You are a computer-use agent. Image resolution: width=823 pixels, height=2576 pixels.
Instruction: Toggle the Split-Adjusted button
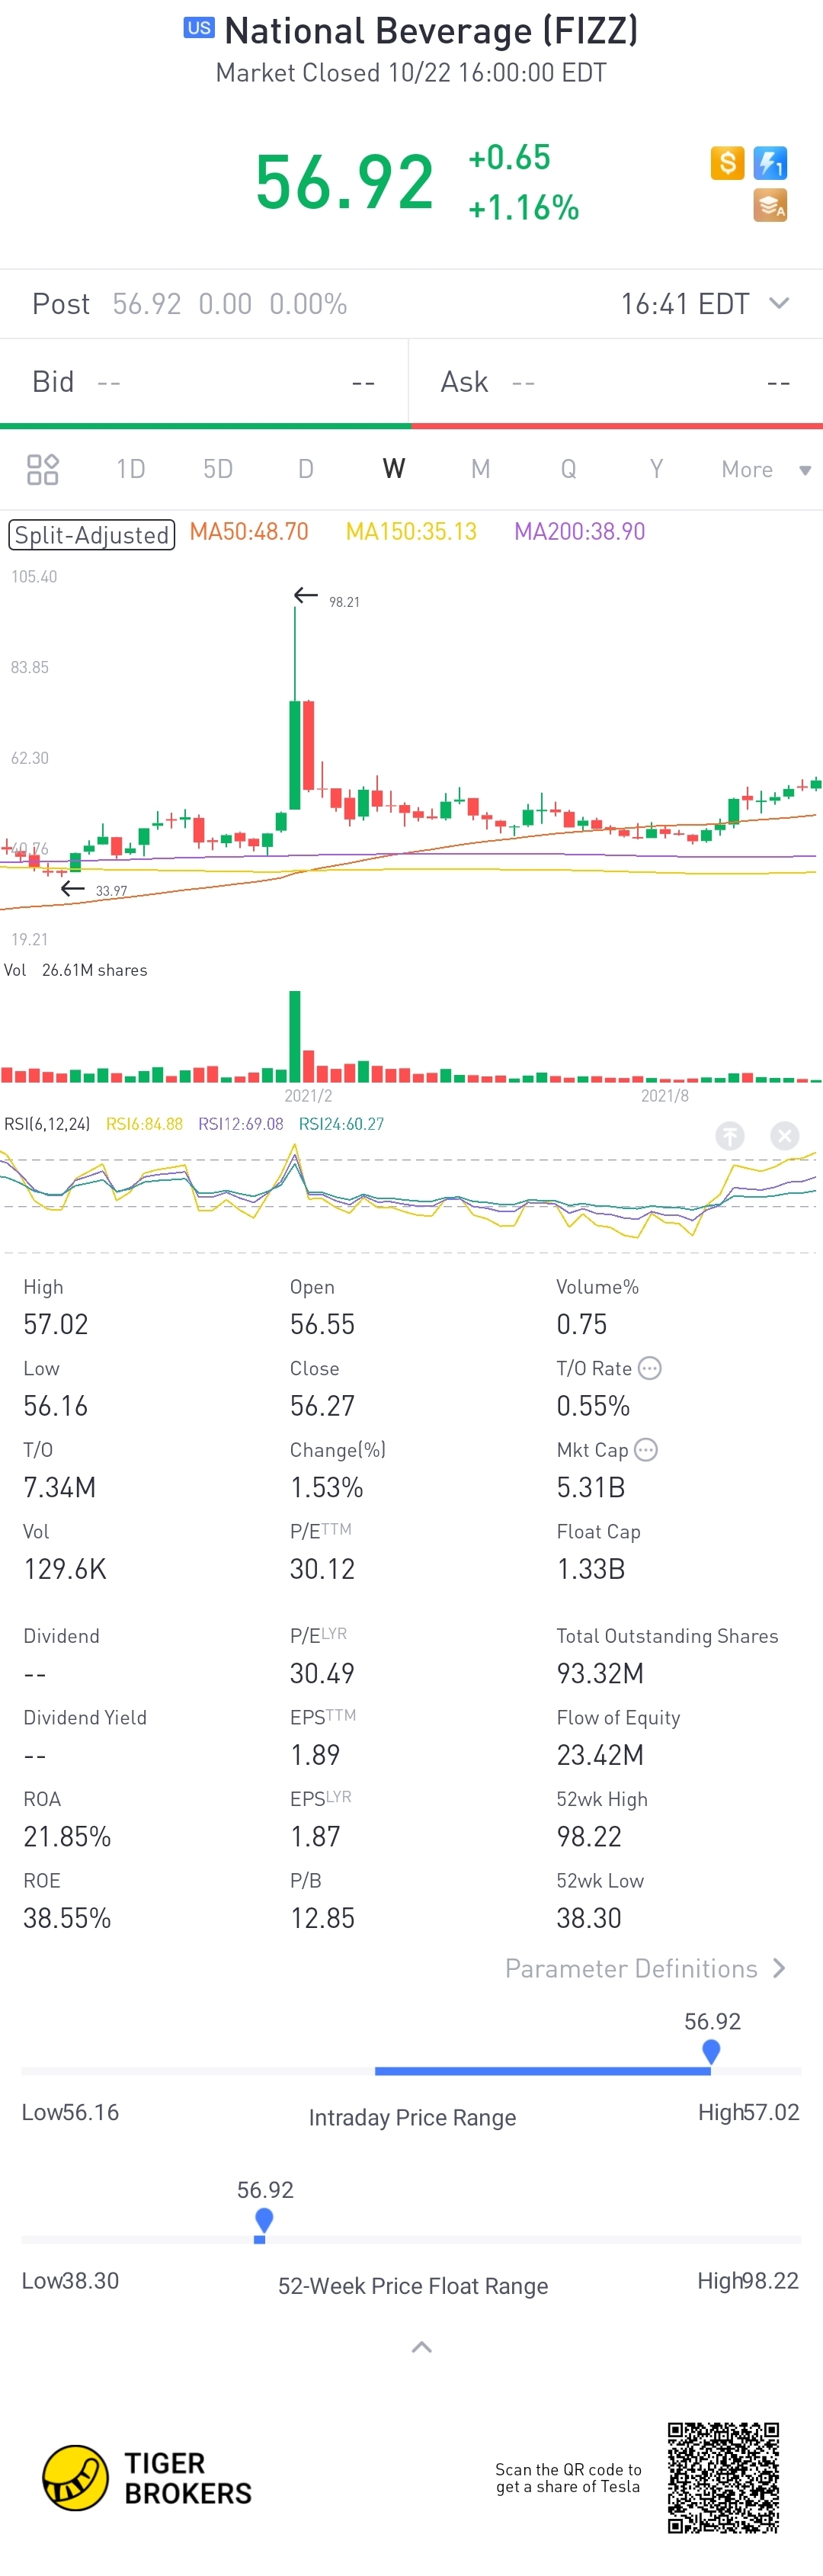92,535
